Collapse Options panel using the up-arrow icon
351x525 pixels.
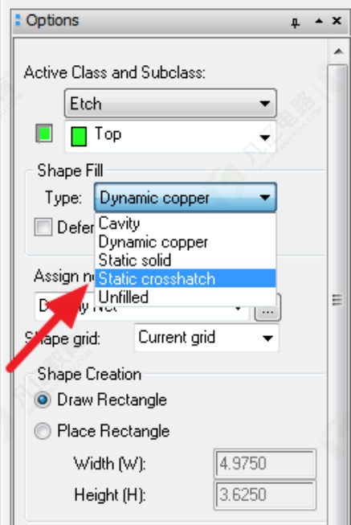319,22
